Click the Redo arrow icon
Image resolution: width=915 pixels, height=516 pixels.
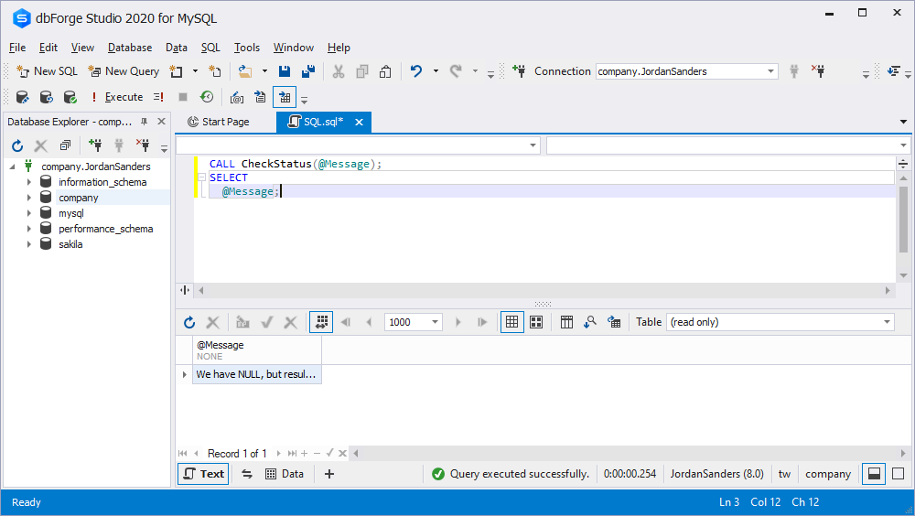(456, 71)
